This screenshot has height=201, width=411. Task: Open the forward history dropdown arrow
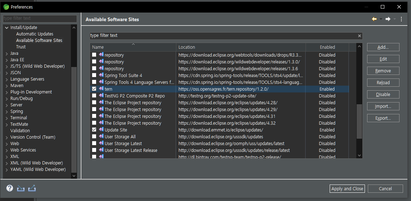394,19
